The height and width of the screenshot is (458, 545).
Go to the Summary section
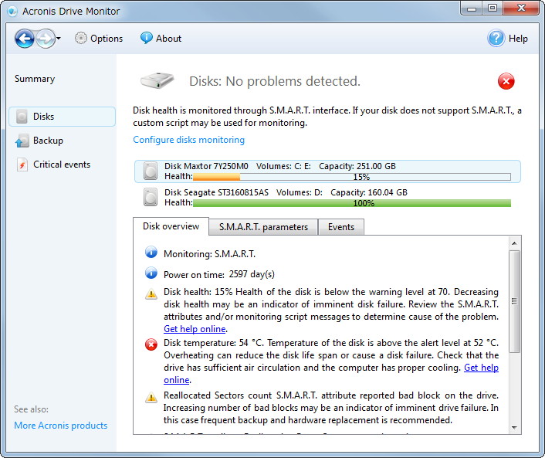coord(35,79)
